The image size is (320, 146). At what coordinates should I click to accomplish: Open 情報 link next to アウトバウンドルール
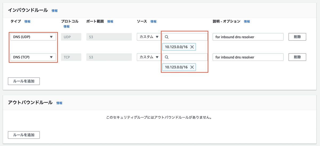coord(59,103)
